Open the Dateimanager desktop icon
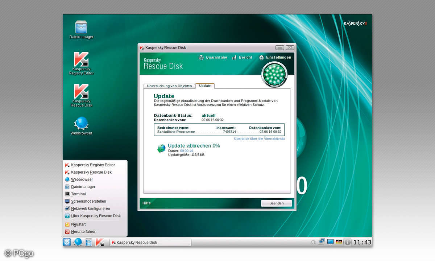The width and height of the screenshot is (435, 261). click(x=81, y=30)
